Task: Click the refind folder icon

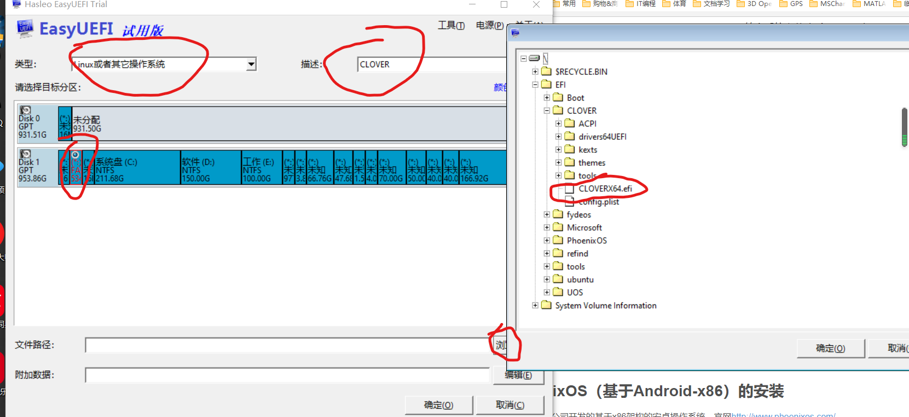Action: 558,254
